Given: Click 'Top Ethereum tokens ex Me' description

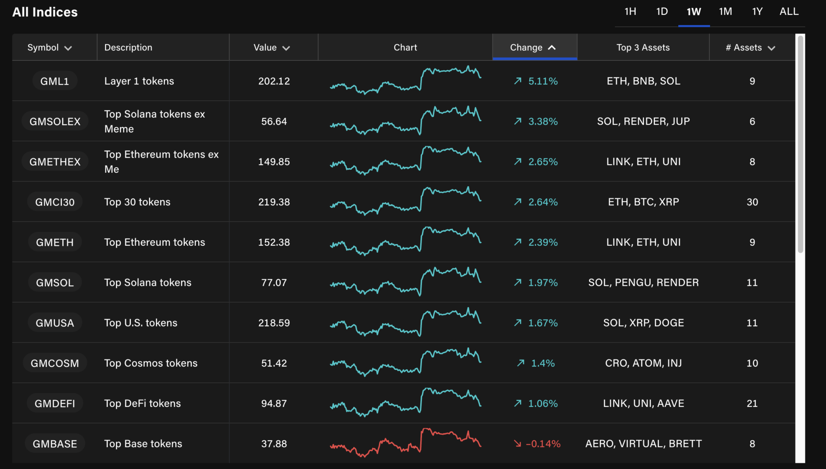Looking at the screenshot, I should point(162,162).
